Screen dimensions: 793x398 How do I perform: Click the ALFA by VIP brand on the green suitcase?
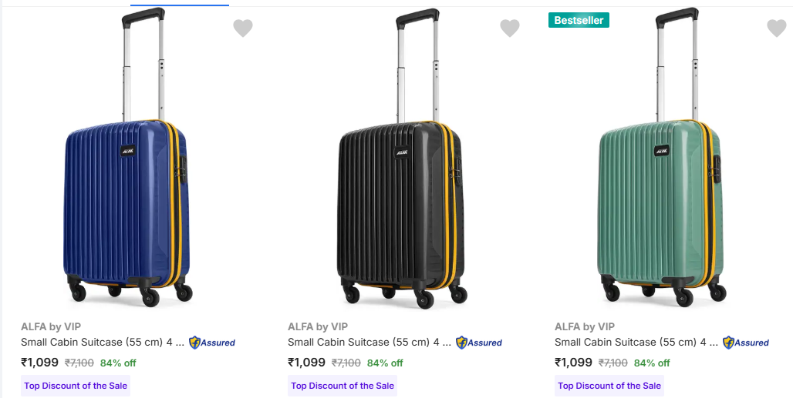point(585,326)
